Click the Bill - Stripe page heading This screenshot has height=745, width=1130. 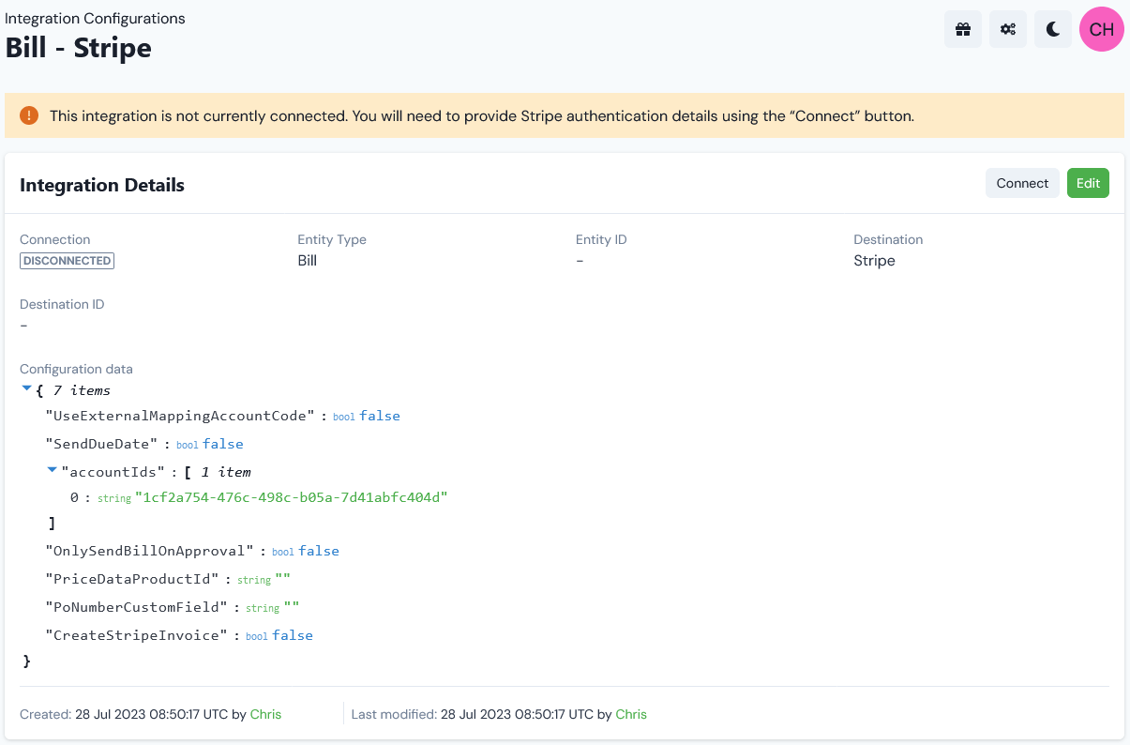tap(79, 47)
